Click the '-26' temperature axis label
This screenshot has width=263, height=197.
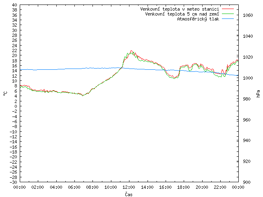[x=14, y=172]
